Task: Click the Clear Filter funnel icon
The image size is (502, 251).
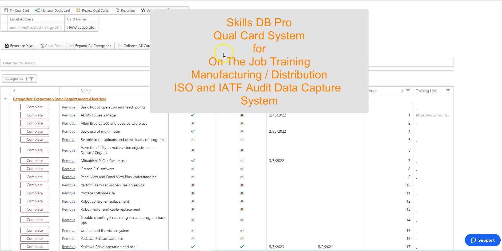Action: (x=42, y=46)
